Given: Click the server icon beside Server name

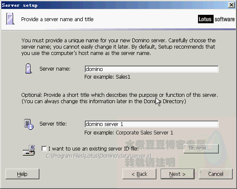Looking at the screenshot, I should pos(28,68).
